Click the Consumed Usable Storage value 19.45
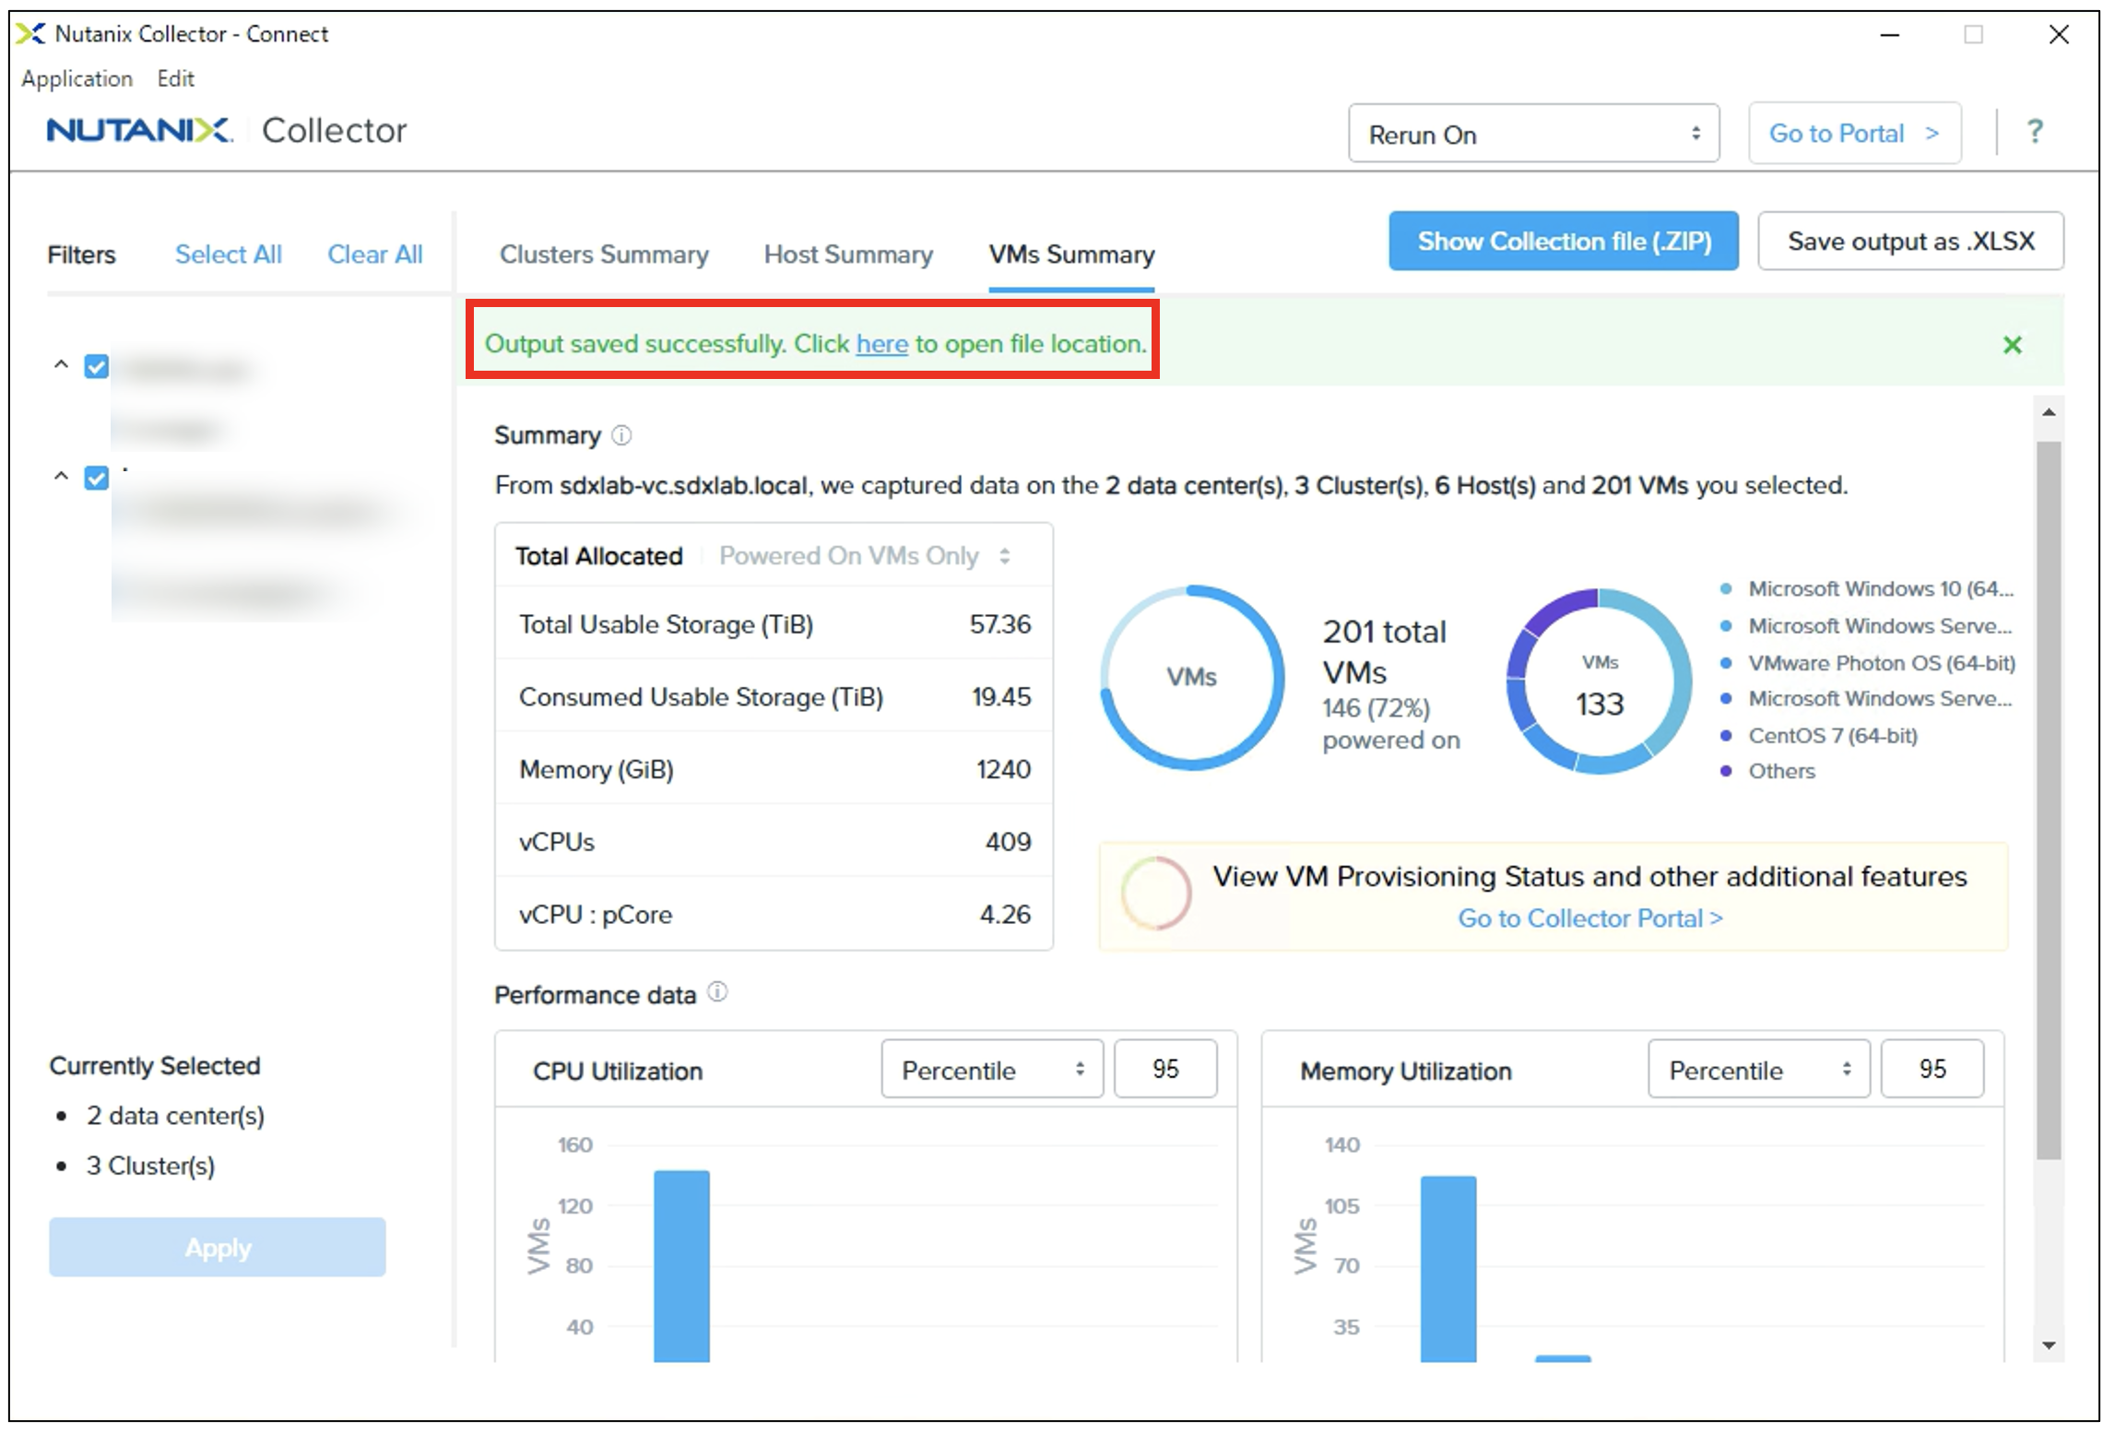The width and height of the screenshot is (2115, 1433). click(1001, 697)
